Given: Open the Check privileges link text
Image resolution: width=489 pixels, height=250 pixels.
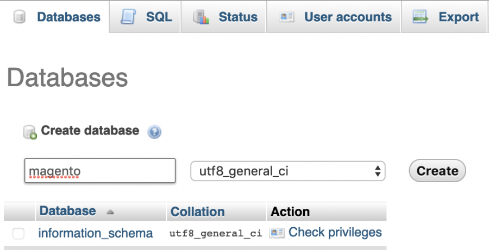Looking at the screenshot, I should pos(335,233).
